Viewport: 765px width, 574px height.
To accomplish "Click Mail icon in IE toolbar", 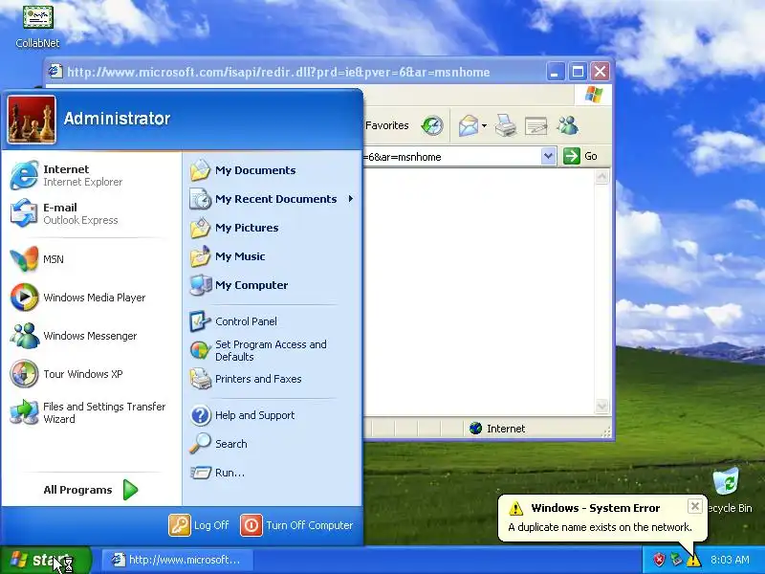I will (469, 126).
